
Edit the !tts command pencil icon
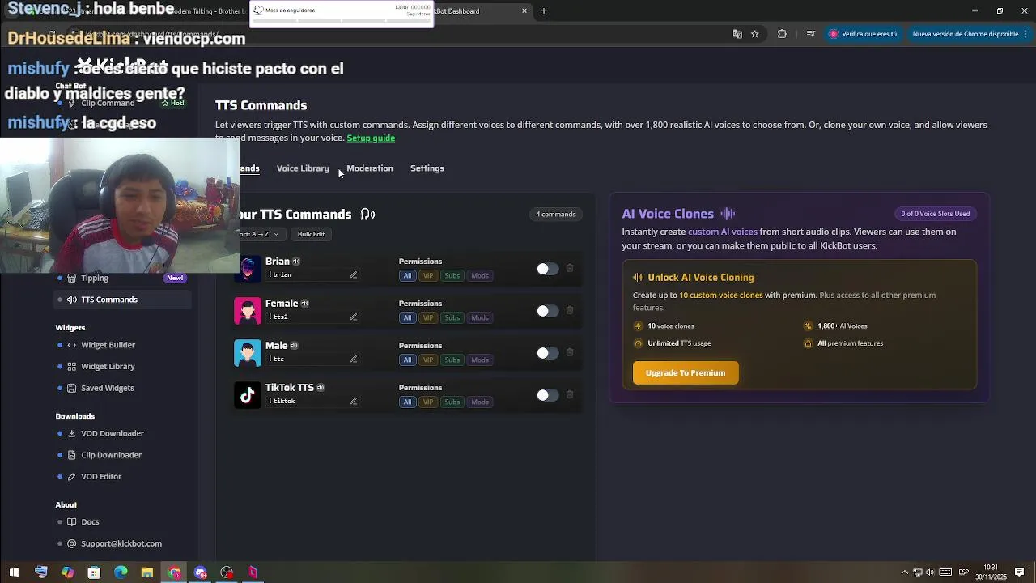[353, 360]
